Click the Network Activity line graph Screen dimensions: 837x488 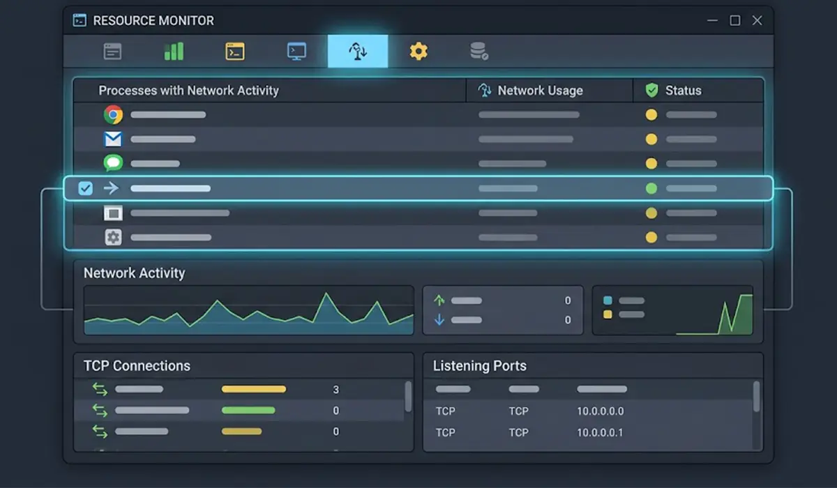tap(248, 310)
